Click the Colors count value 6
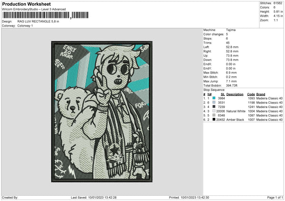The width and height of the screenshot is (285, 201). coord(274,8)
